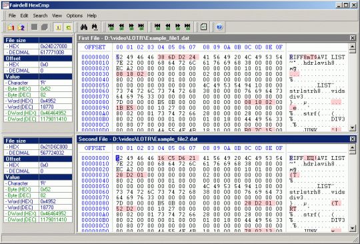Click '52' byte in Second File row 00000090
360x244 pixels.
(119, 209)
